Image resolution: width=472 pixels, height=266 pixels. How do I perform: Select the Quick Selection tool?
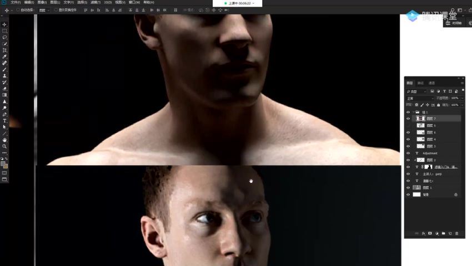pyautogui.click(x=4, y=44)
